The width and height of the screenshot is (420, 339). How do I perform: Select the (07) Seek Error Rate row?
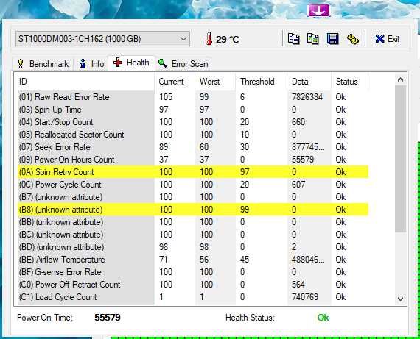(x=193, y=147)
